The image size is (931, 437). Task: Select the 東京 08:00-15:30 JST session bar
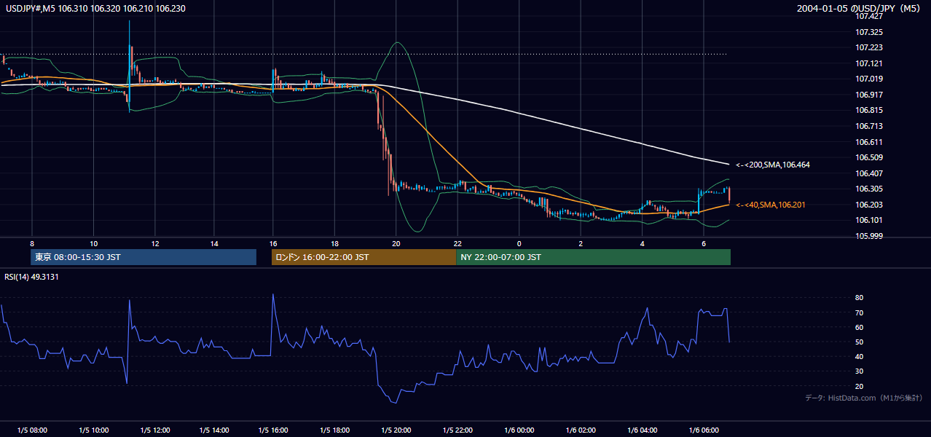pyautogui.click(x=144, y=257)
